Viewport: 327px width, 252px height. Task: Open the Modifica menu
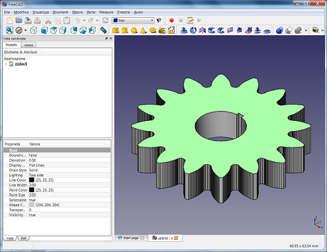click(x=21, y=13)
